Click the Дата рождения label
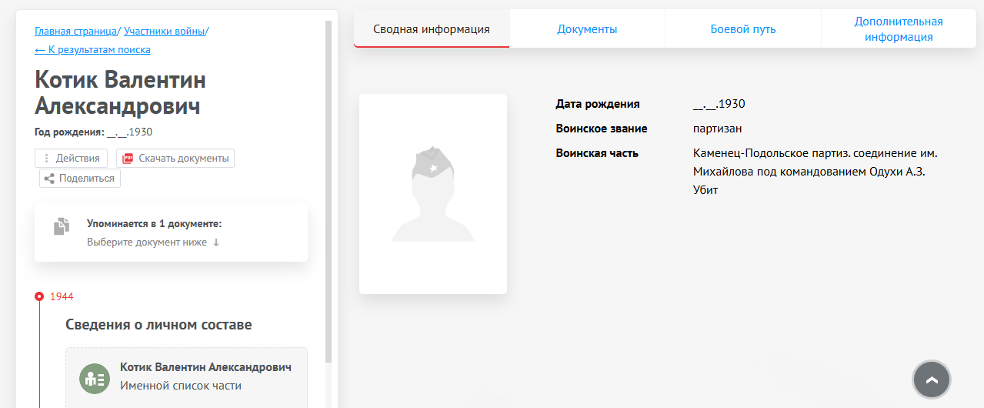Viewport: 984px width, 408px height. (598, 104)
